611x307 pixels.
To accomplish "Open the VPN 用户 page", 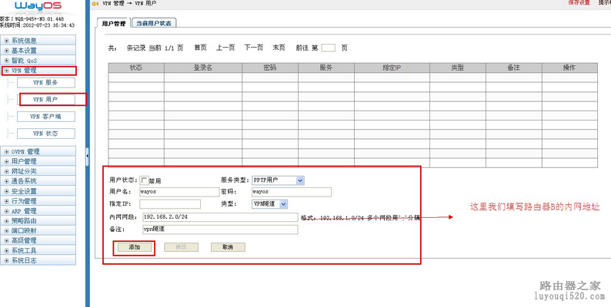I will pos(45,100).
